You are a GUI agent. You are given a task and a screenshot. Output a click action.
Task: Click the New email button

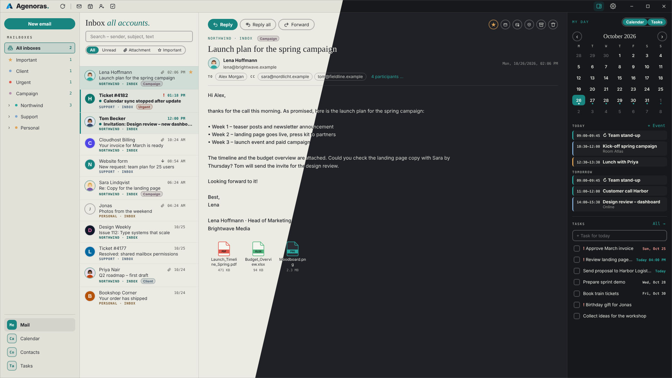click(x=40, y=24)
